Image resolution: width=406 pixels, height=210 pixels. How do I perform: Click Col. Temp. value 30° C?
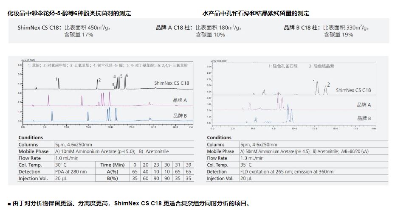61,165
